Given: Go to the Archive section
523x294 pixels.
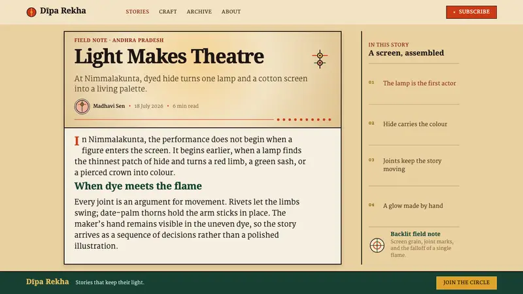Looking at the screenshot, I should click(199, 12).
